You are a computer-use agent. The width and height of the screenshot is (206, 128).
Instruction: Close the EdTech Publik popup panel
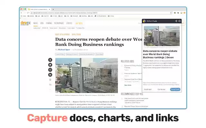pos(180,21)
